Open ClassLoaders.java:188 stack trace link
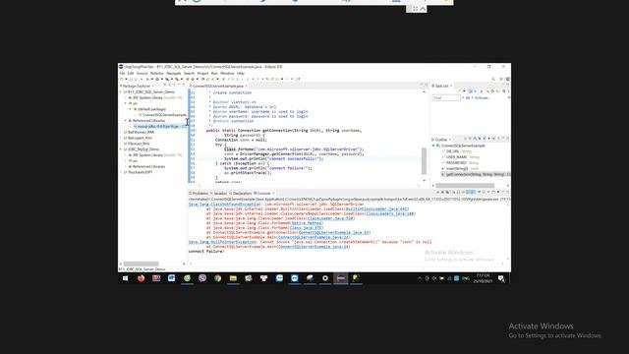Viewport: 629px width, 354px height. [389, 213]
